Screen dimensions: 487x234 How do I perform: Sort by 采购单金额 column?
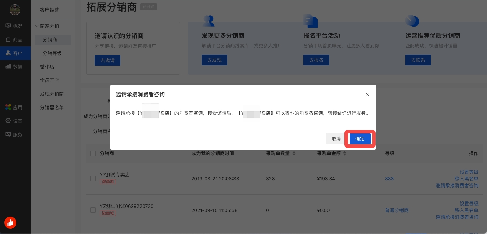tap(332, 153)
